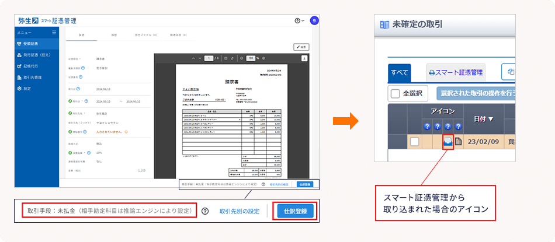Tick the 23/02/09 row checkbox
The height and width of the screenshot is (242, 555).
[414, 142]
